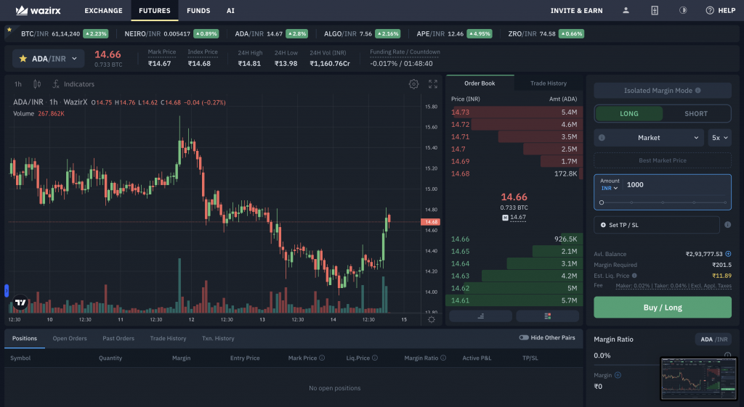Open chart settings gear icon
744x407 pixels.
pyautogui.click(x=413, y=84)
